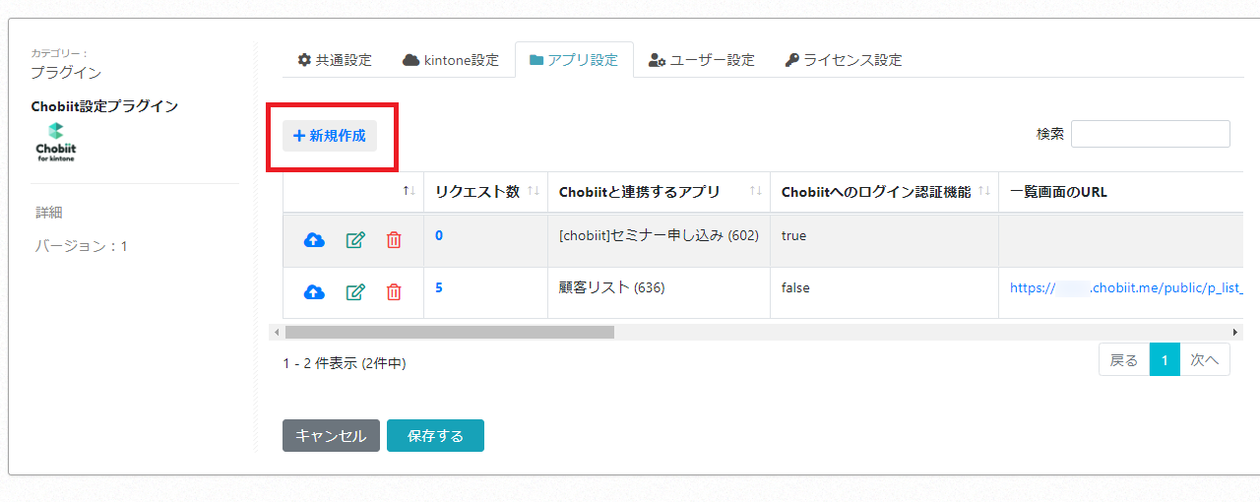Sort by the リクエスト数 column arrows

(x=534, y=191)
